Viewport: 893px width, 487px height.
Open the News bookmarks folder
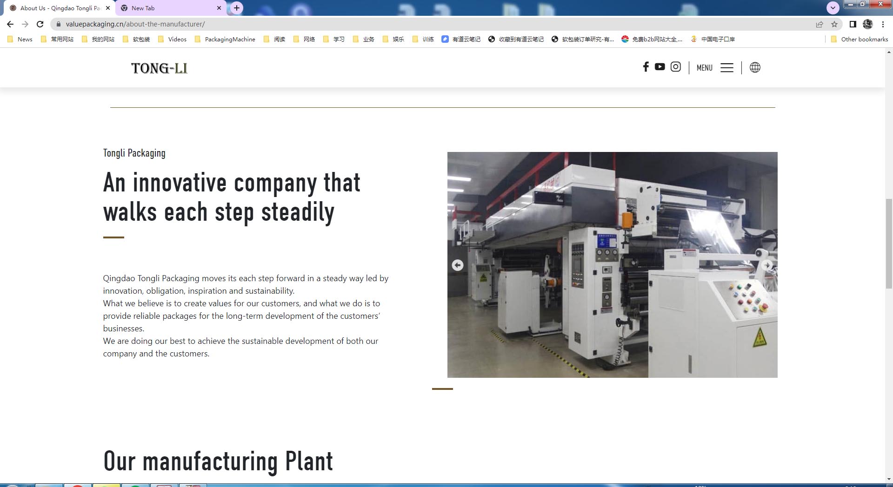point(20,39)
